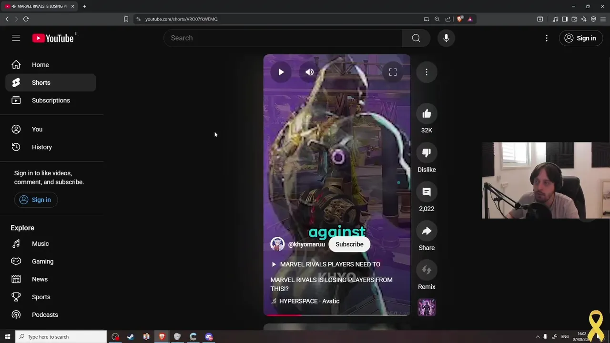Show hidden system tray icons chevron

pyautogui.click(x=538, y=337)
